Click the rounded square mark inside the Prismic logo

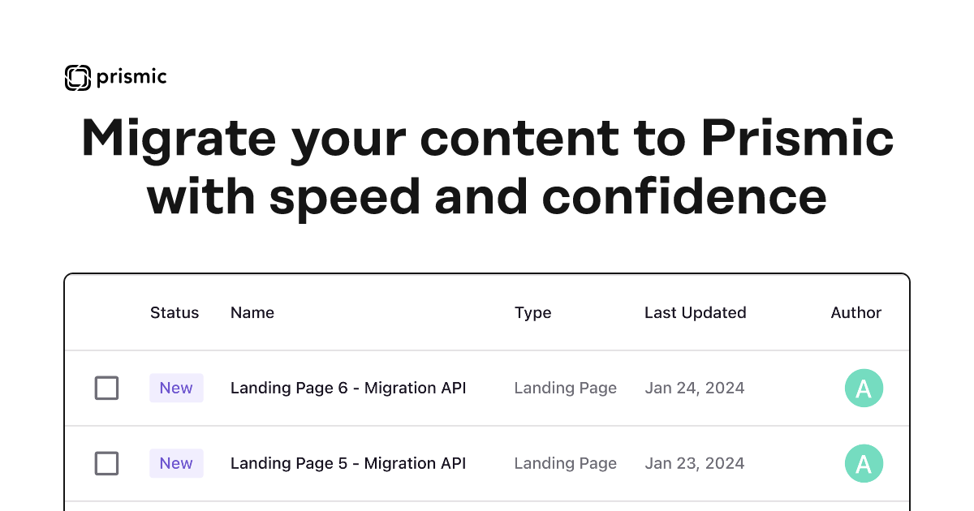[76, 78]
